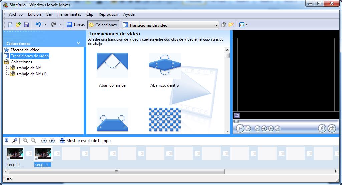This screenshot has height=185, width=342.
Task: Click the set audio levels icon
Action: (7, 141)
